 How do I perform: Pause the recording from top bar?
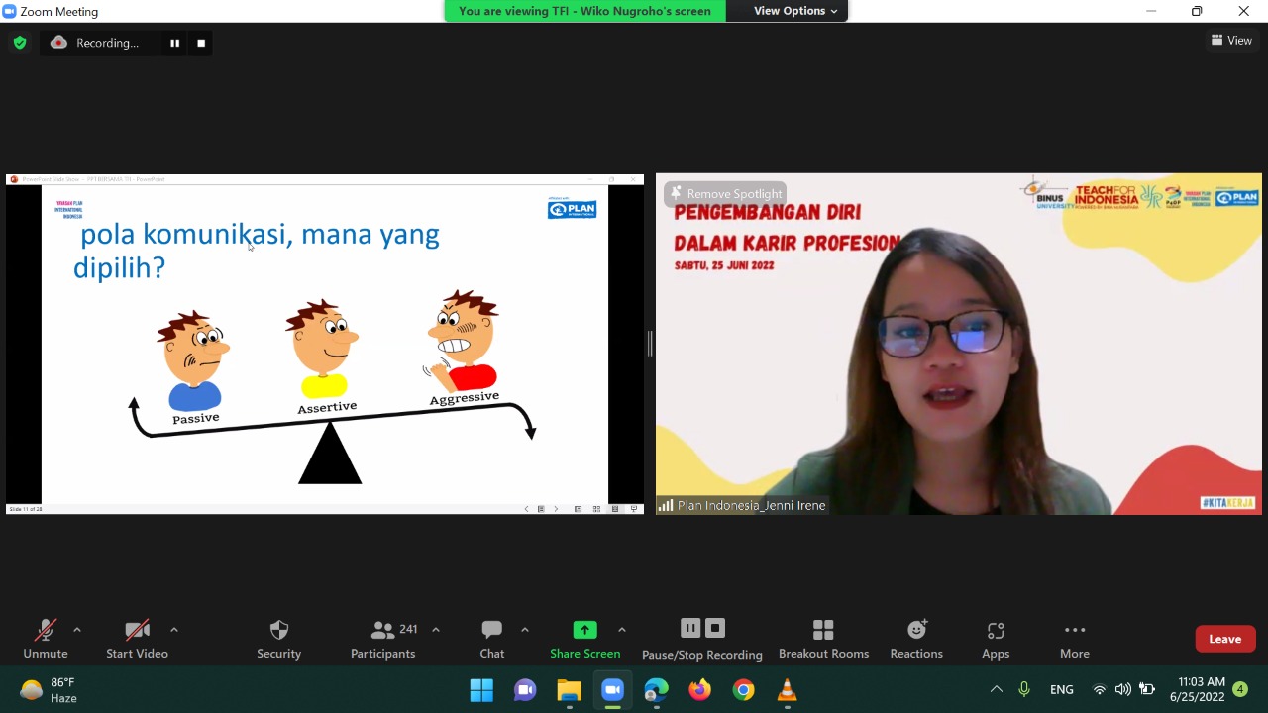[174, 43]
